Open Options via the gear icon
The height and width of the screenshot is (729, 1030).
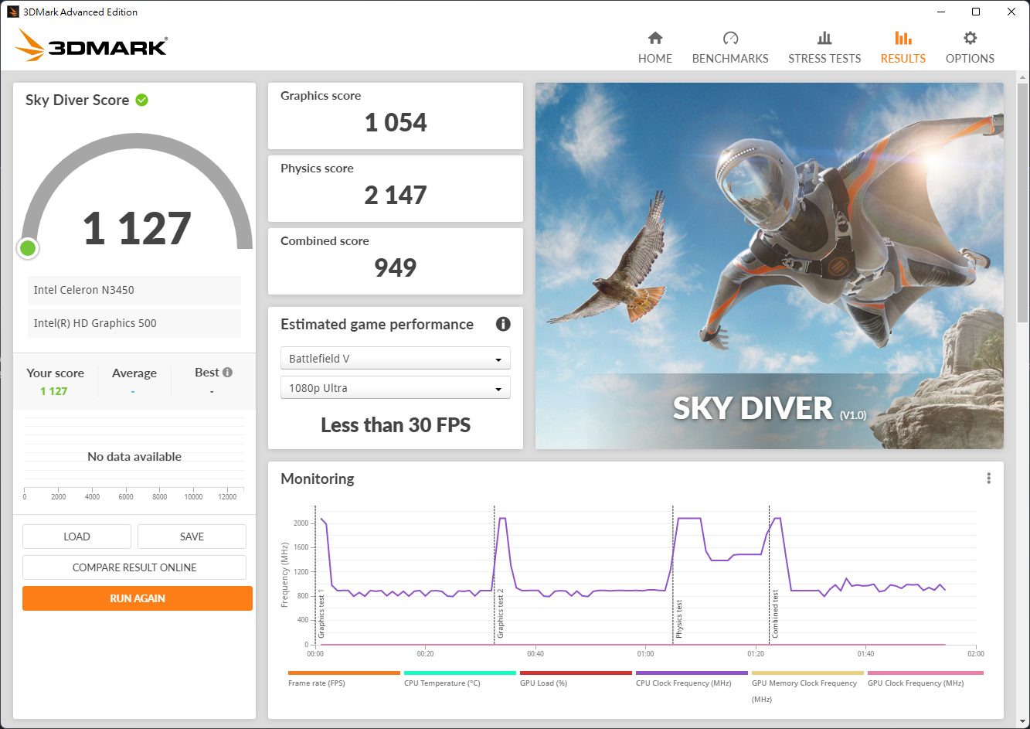pyautogui.click(x=970, y=38)
